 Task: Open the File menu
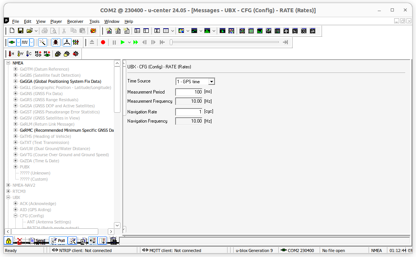[x=16, y=21]
